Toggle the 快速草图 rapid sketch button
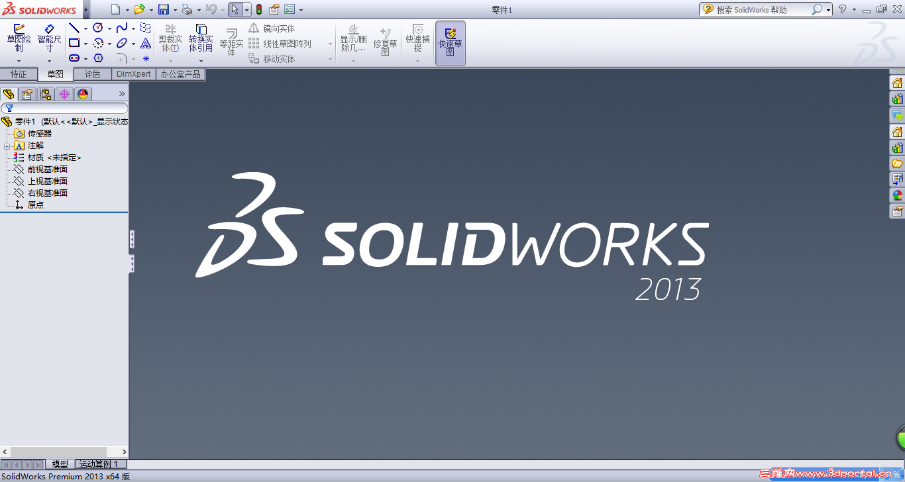This screenshot has width=905, height=482. click(x=451, y=43)
